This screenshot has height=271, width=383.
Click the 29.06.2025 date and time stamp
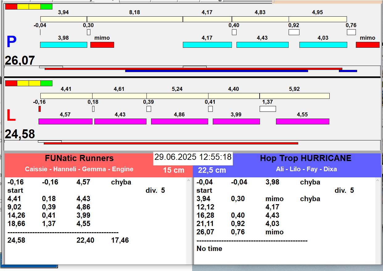click(x=193, y=157)
